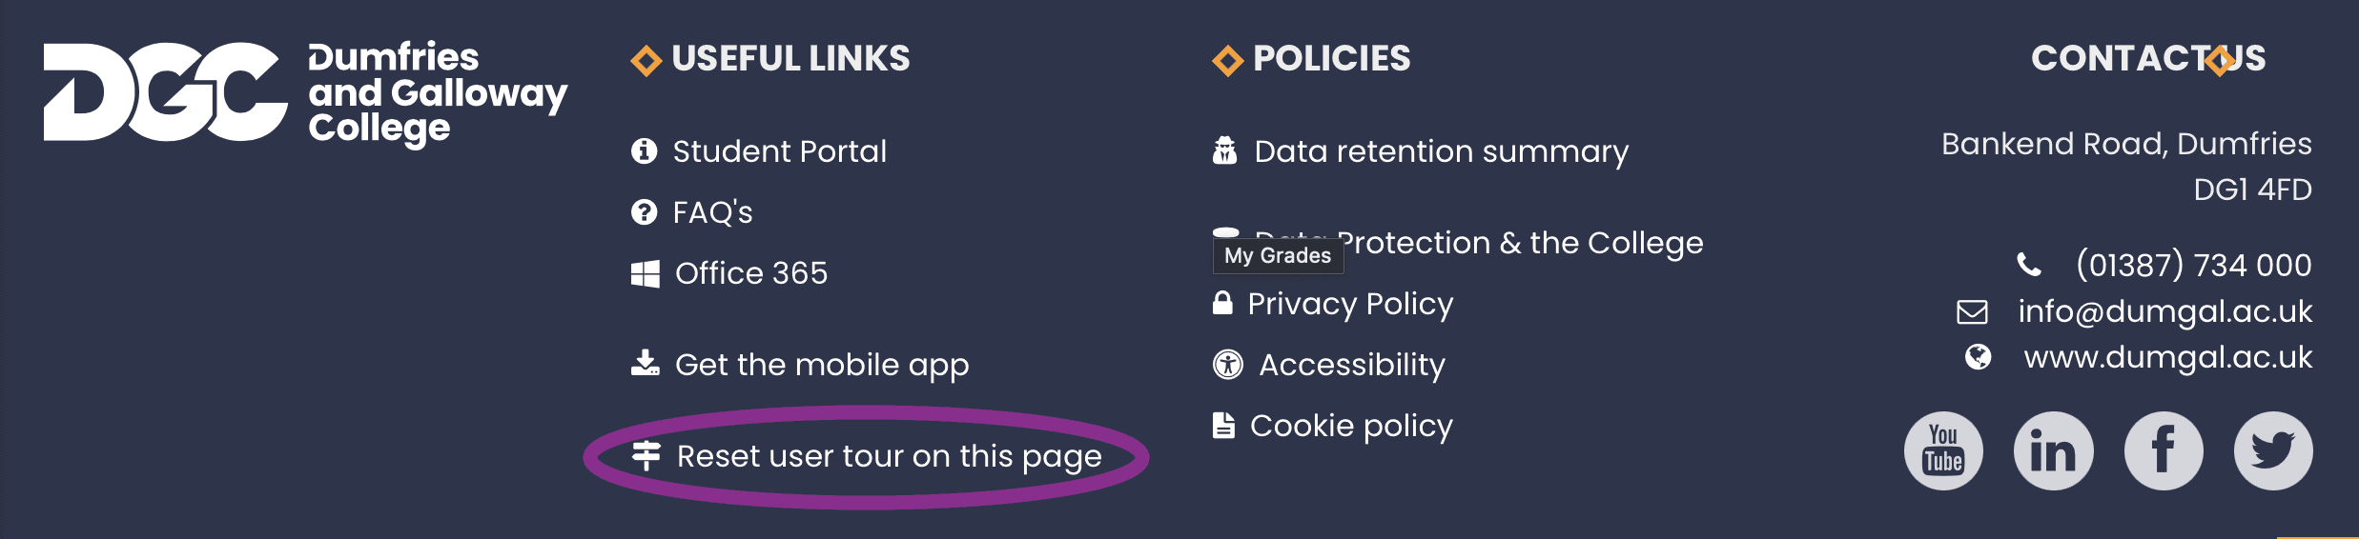This screenshot has width=2359, height=539.
Task: Reset user tour on this page
Action: [889, 456]
